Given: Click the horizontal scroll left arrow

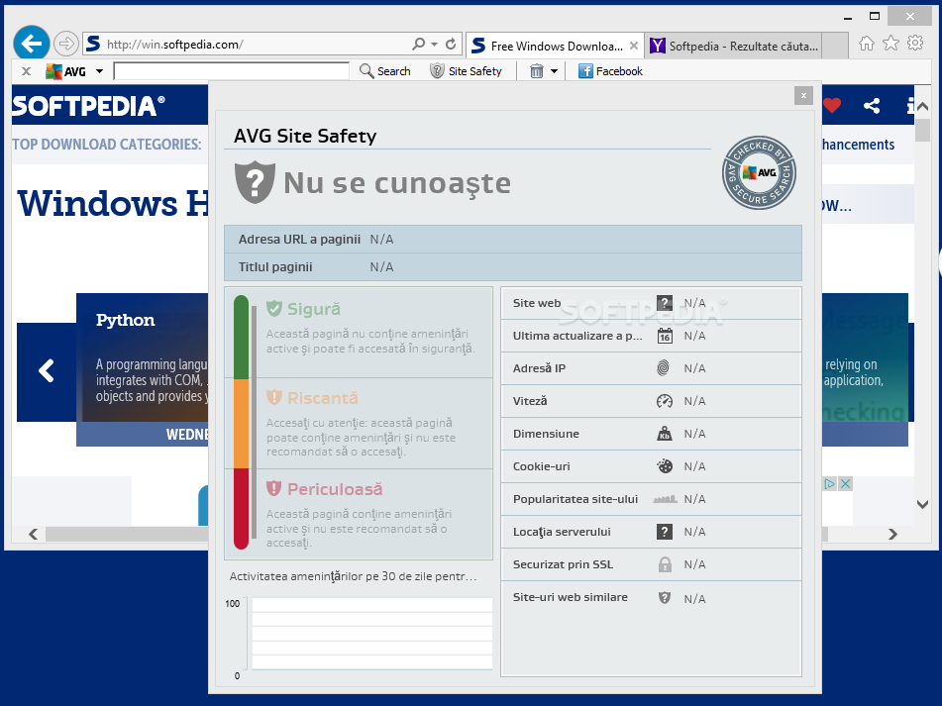Looking at the screenshot, I should coord(33,534).
